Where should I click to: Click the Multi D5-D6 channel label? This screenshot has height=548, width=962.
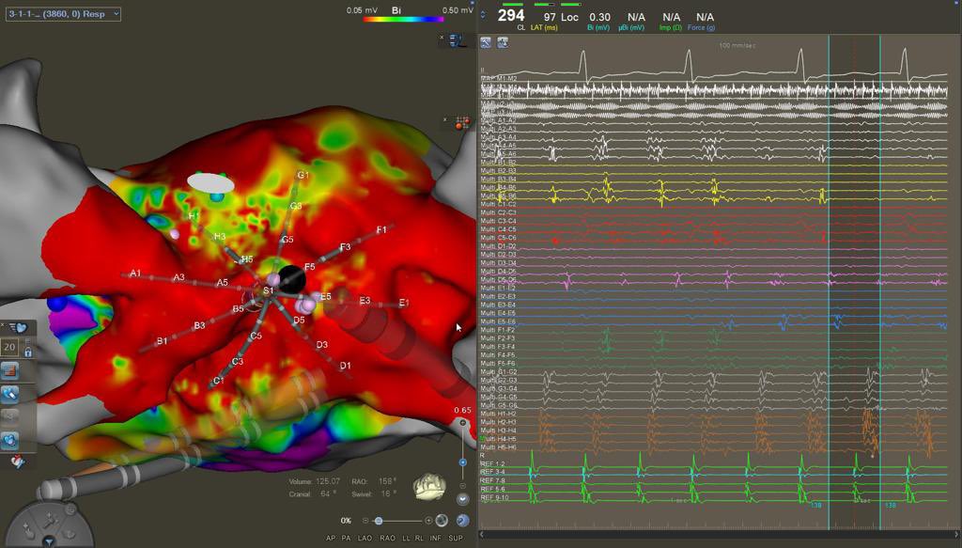coord(499,280)
